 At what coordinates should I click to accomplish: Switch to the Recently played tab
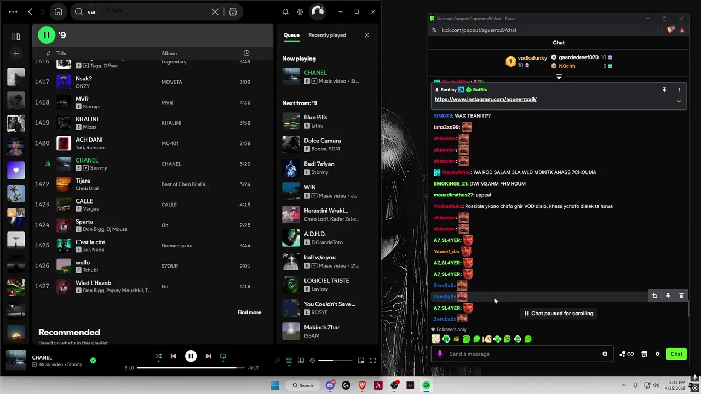[327, 35]
